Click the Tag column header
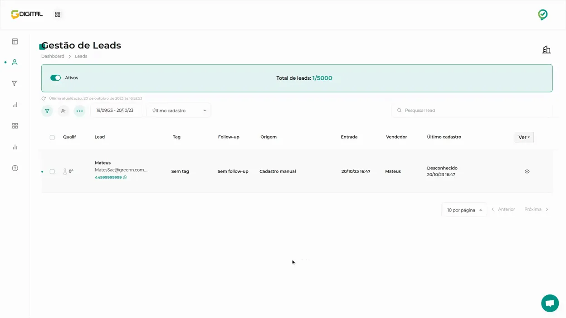The image size is (566, 318). [176, 137]
